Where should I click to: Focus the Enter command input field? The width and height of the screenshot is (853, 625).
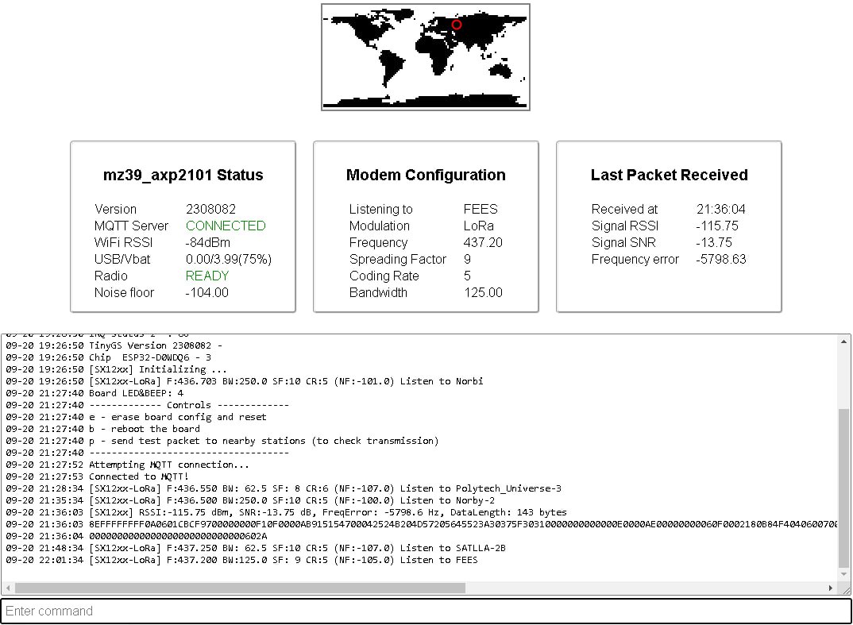426,611
